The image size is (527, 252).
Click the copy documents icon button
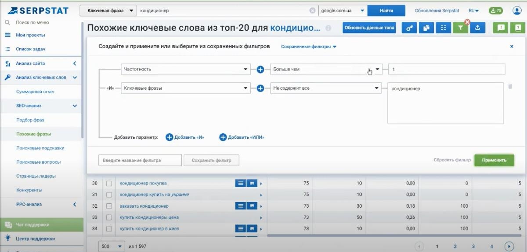pos(426,28)
